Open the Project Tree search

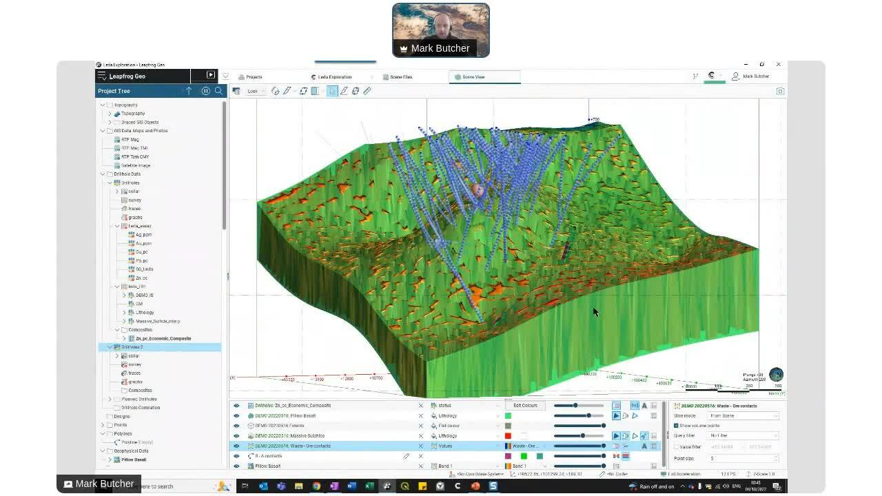[218, 91]
